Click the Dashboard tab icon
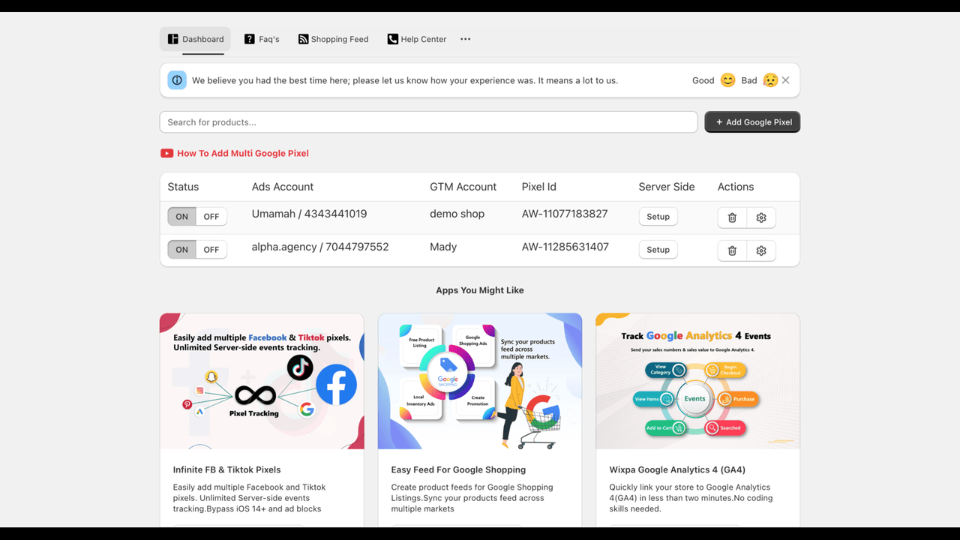960x540 pixels. [173, 39]
